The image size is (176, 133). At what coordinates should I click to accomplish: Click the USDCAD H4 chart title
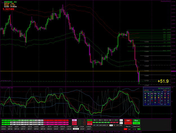10,2
